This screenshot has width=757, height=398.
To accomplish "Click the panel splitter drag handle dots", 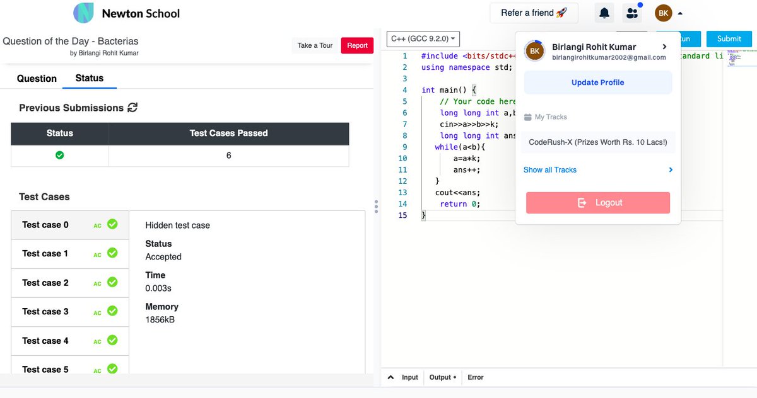I will (376, 207).
